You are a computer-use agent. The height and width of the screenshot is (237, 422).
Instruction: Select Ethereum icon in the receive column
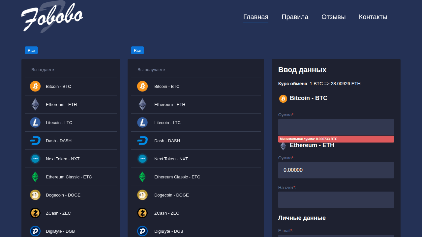[142, 104]
